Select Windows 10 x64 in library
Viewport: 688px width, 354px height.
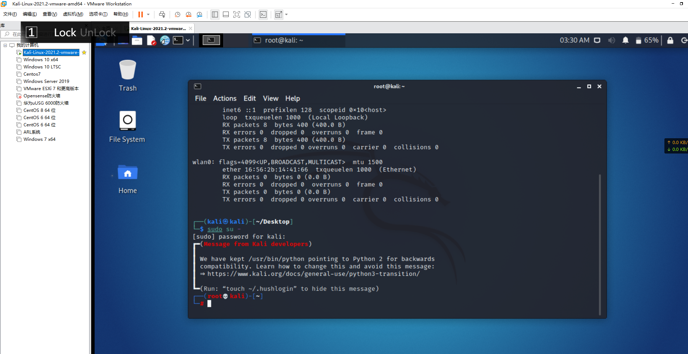(x=41, y=60)
